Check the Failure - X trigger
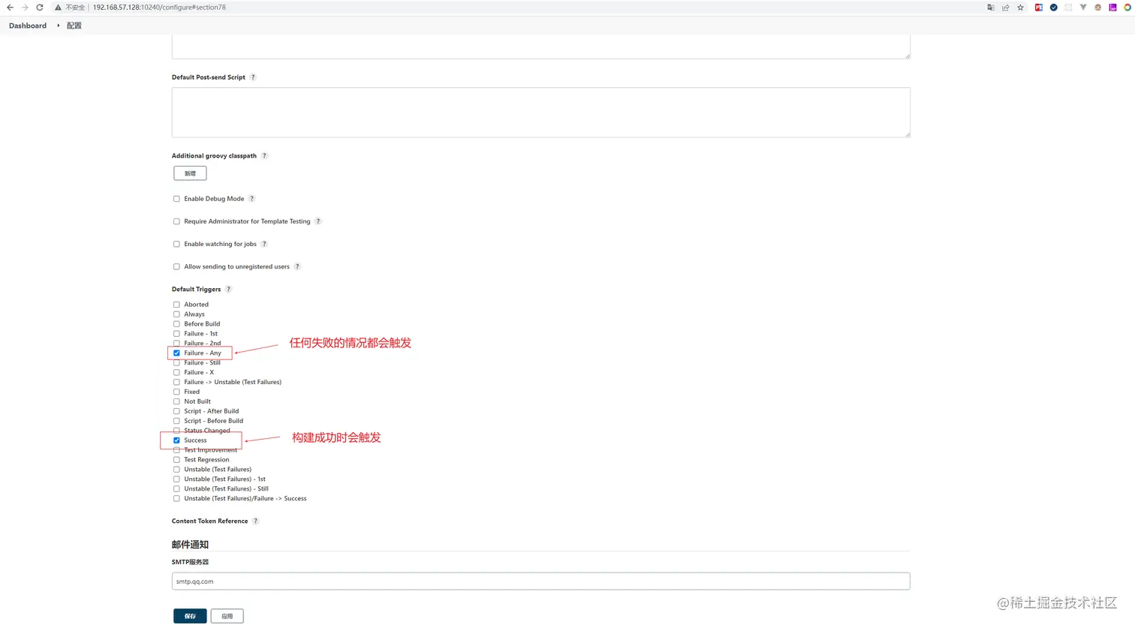The height and width of the screenshot is (628, 1135). (x=176, y=372)
